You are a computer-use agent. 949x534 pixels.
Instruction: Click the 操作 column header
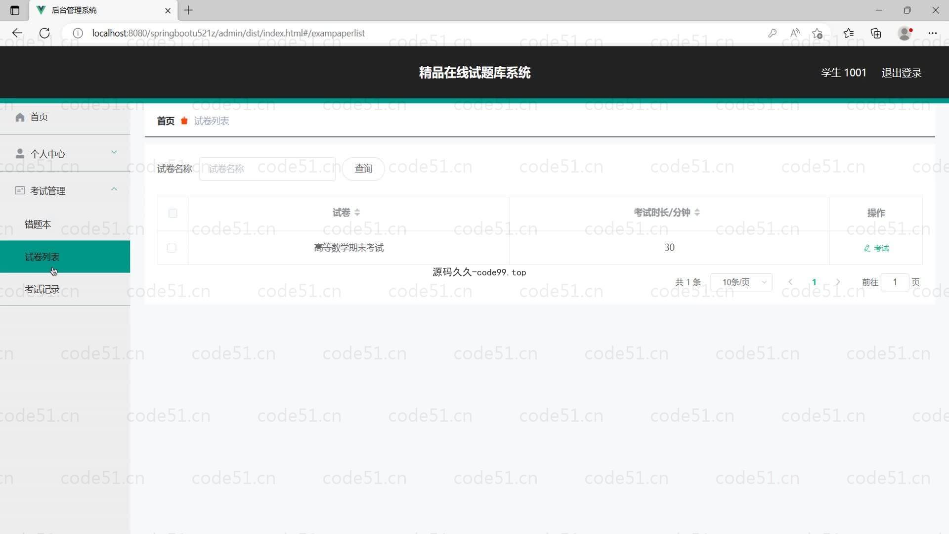(x=876, y=213)
